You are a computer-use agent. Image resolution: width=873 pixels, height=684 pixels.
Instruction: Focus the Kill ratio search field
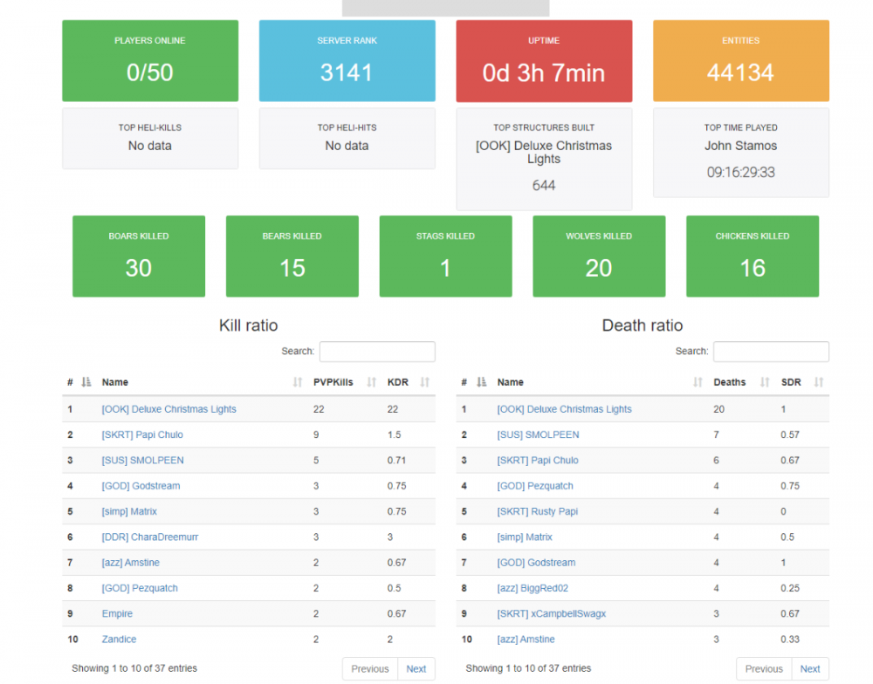pos(377,352)
